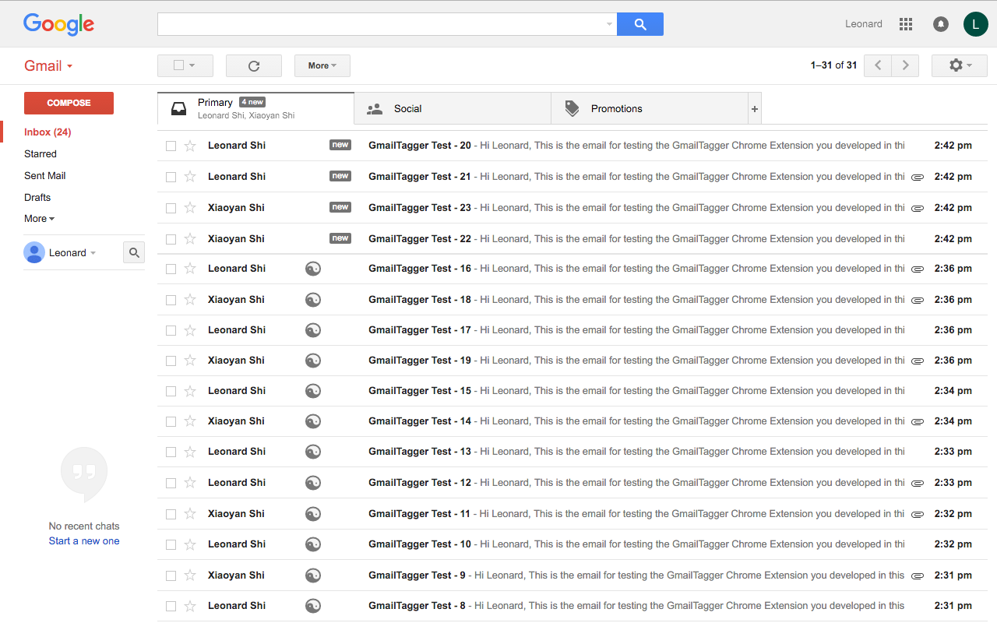
Task: Open the Sent Mail label
Action: [x=45, y=176]
